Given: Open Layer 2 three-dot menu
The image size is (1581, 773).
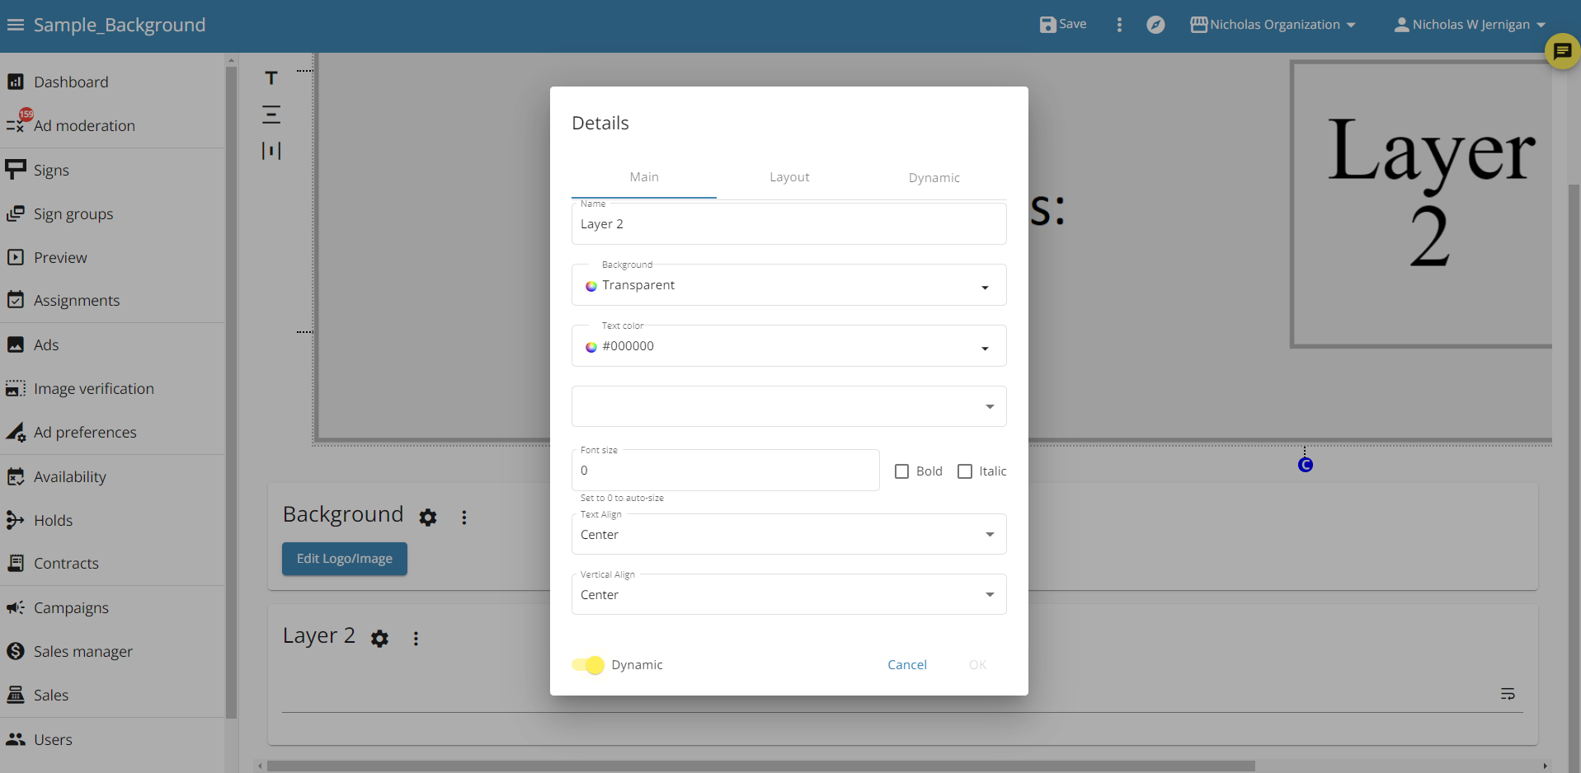Looking at the screenshot, I should [416, 639].
